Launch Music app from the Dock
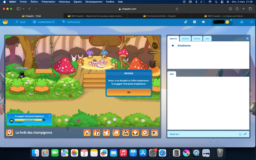Image resolution: width=256 pixels, height=160 pixels. click(x=124, y=153)
